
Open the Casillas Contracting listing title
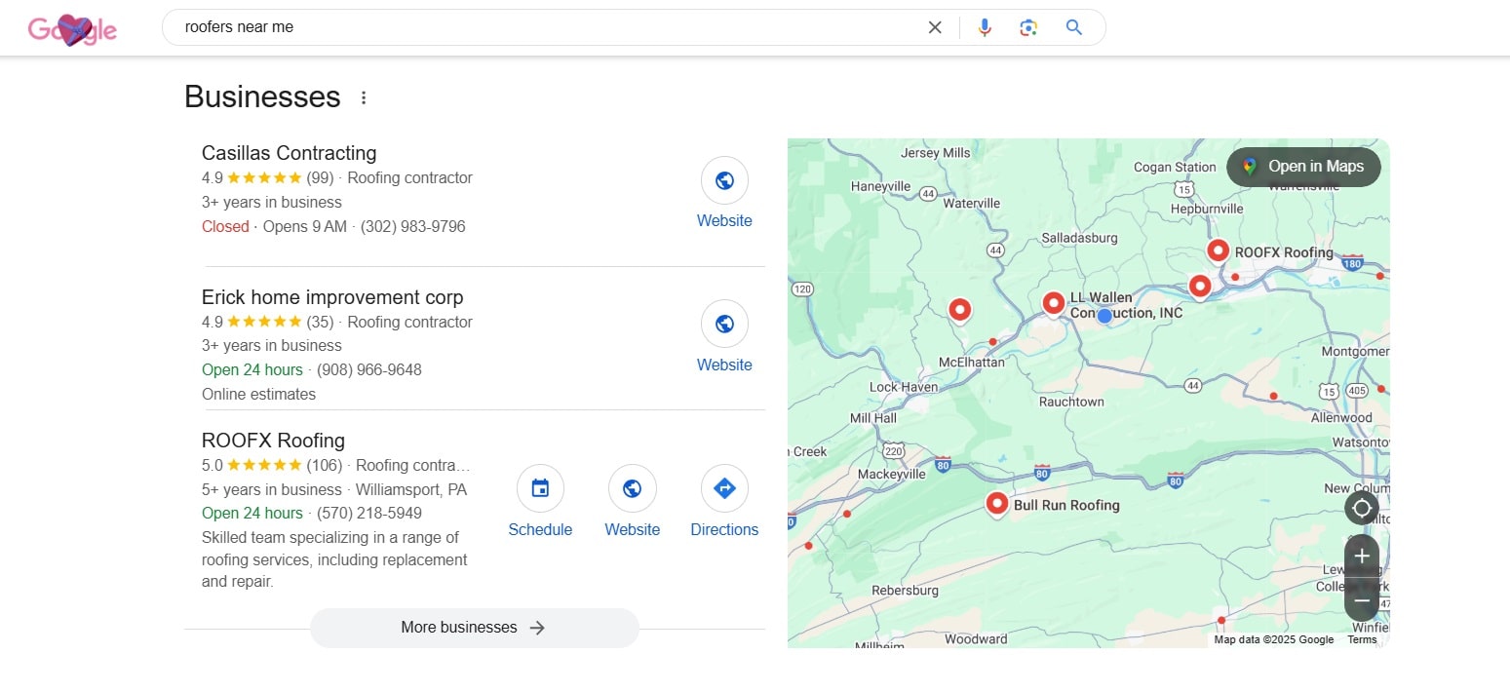point(289,153)
